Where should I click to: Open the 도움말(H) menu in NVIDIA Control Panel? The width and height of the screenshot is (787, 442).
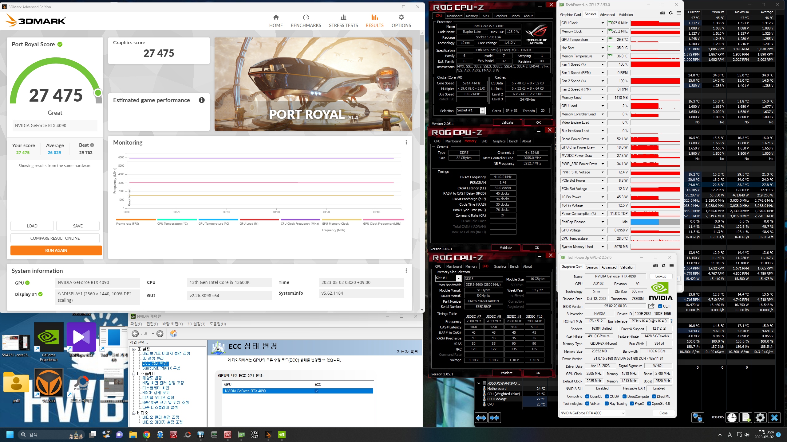218,324
